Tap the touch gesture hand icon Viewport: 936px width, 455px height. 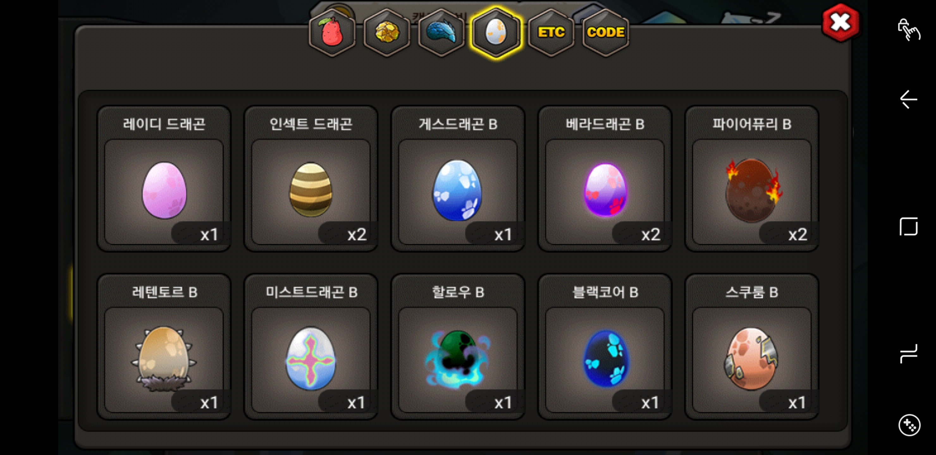[x=909, y=29]
